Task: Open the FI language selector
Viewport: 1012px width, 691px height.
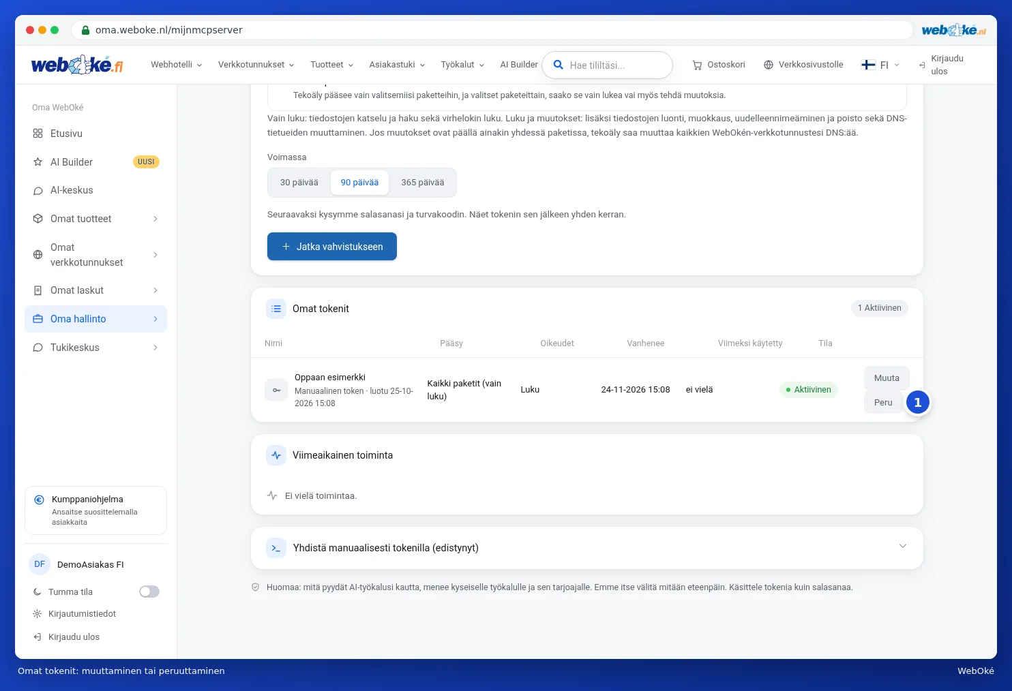Action: [x=880, y=65]
